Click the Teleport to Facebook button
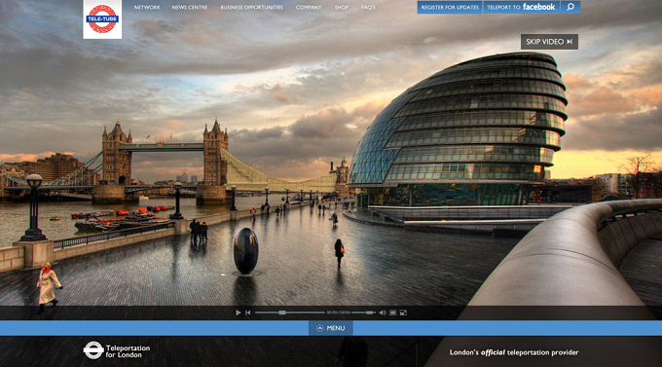 [x=522, y=7]
